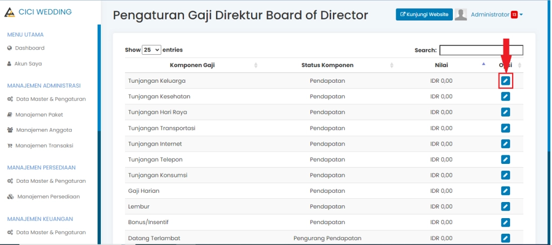Edit the Tunjangan Transportasi row
Screen dimensions: 552x245
506,128
